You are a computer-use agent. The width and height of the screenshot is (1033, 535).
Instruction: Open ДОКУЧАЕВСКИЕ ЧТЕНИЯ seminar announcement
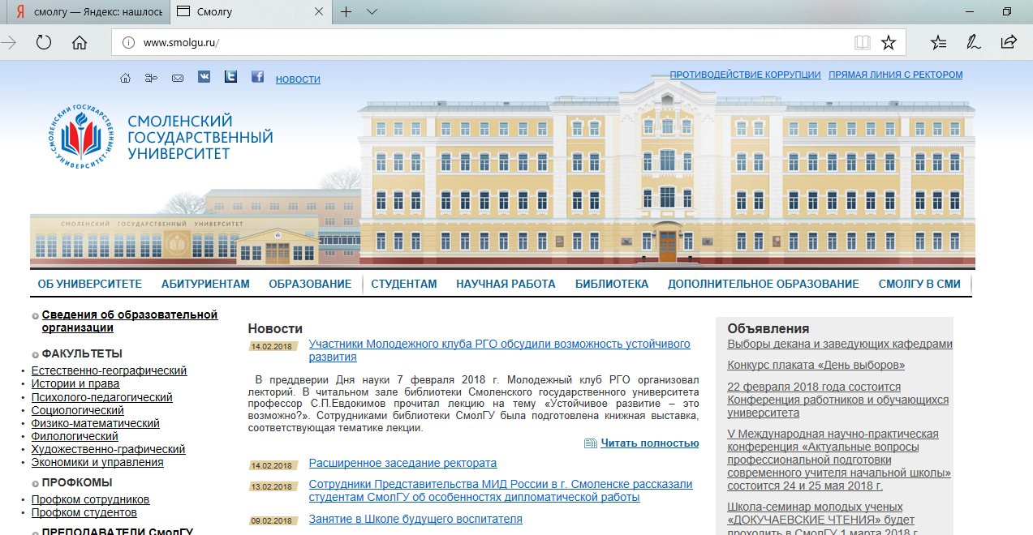pyautogui.click(x=821, y=519)
